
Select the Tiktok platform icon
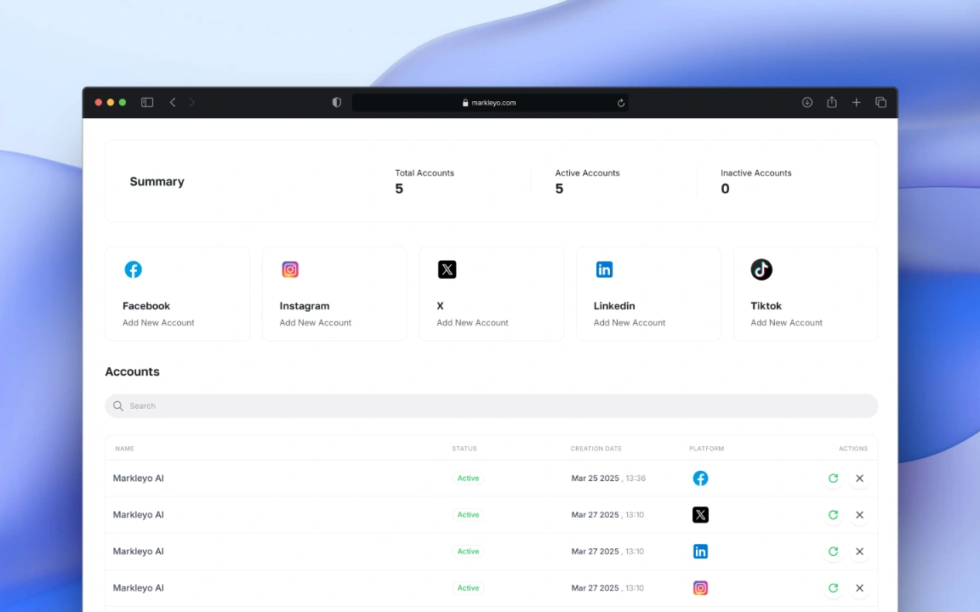[761, 269]
